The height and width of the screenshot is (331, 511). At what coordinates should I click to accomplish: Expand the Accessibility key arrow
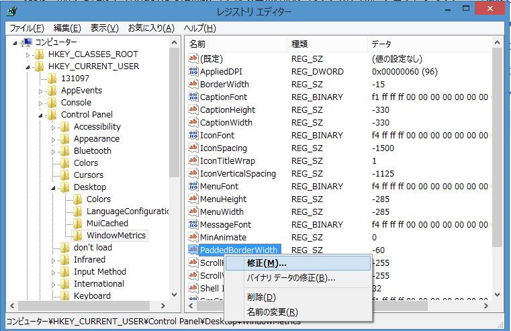(x=54, y=127)
